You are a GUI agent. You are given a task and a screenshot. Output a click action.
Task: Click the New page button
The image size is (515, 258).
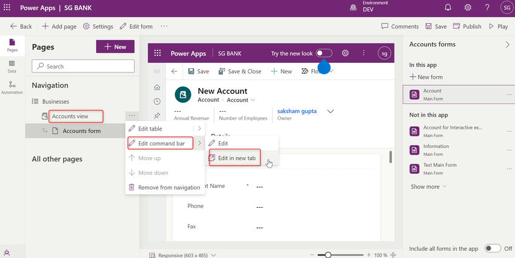click(115, 47)
